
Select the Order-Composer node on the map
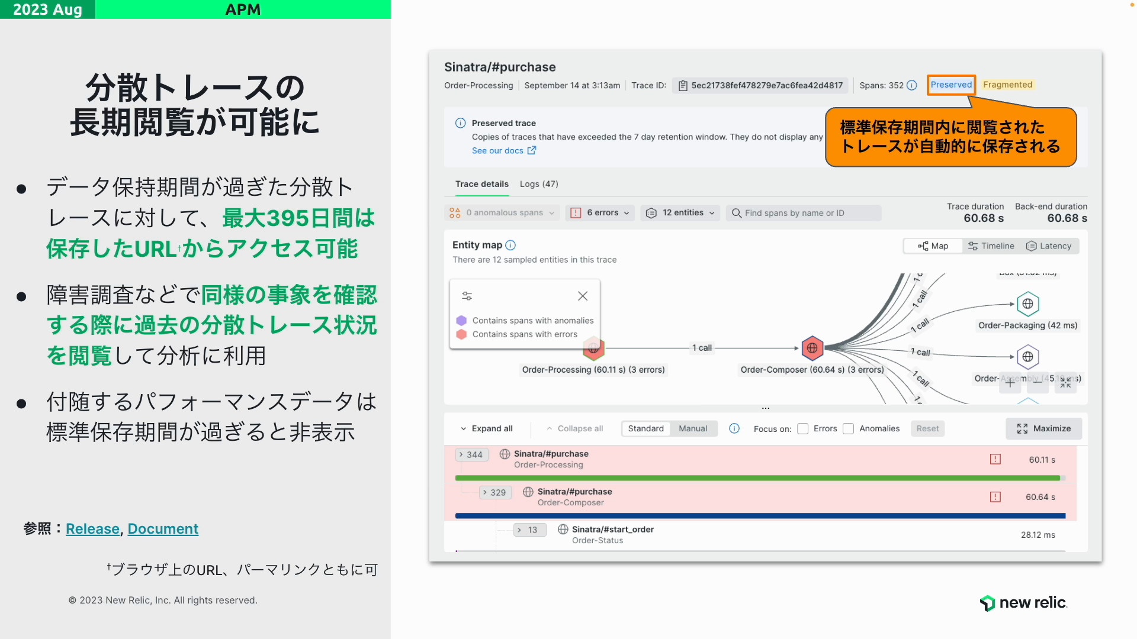pyautogui.click(x=812, y=348)
